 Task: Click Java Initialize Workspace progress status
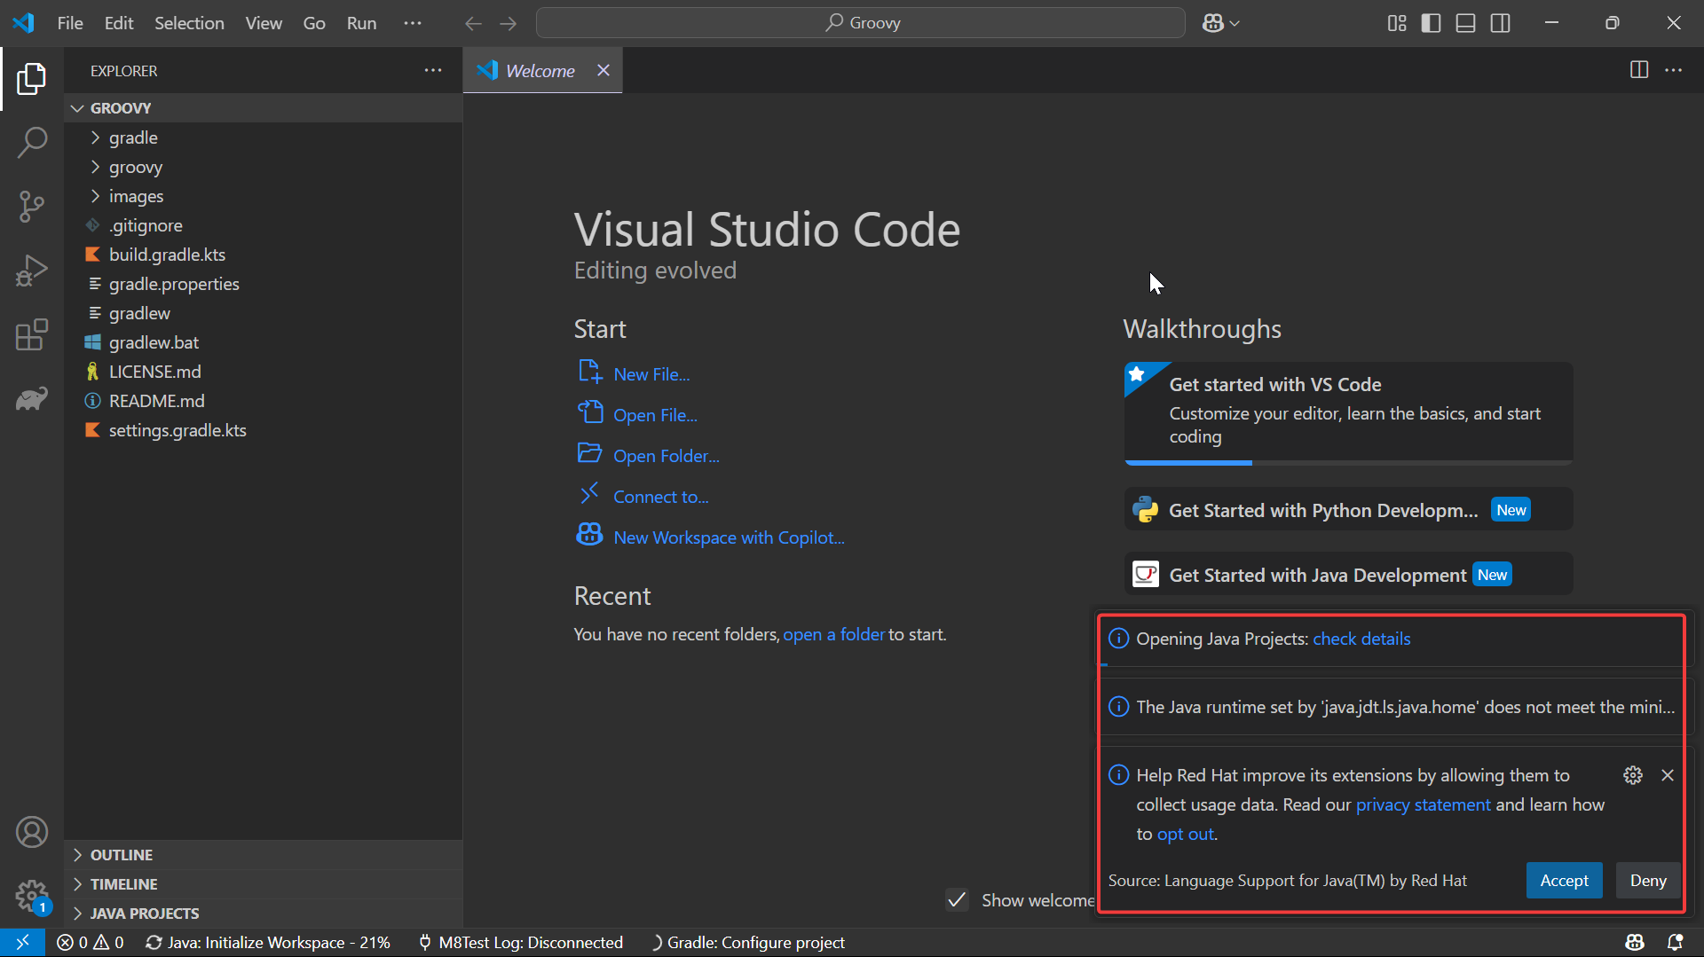tap(268, 942)
